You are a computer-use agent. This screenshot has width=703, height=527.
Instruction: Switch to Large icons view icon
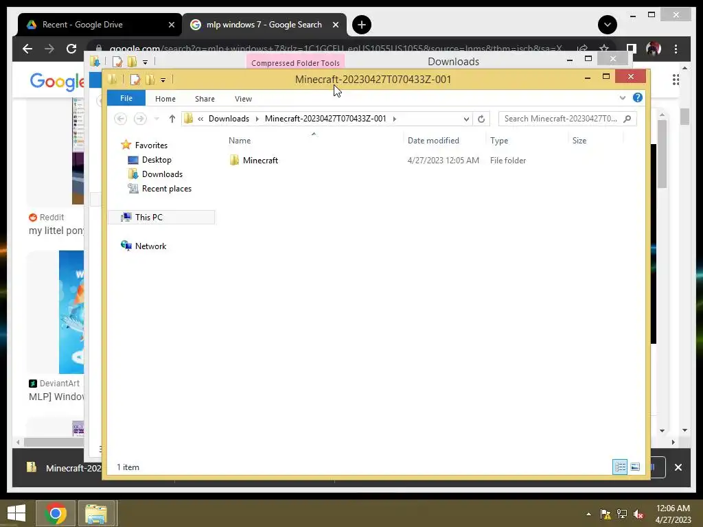635,467
